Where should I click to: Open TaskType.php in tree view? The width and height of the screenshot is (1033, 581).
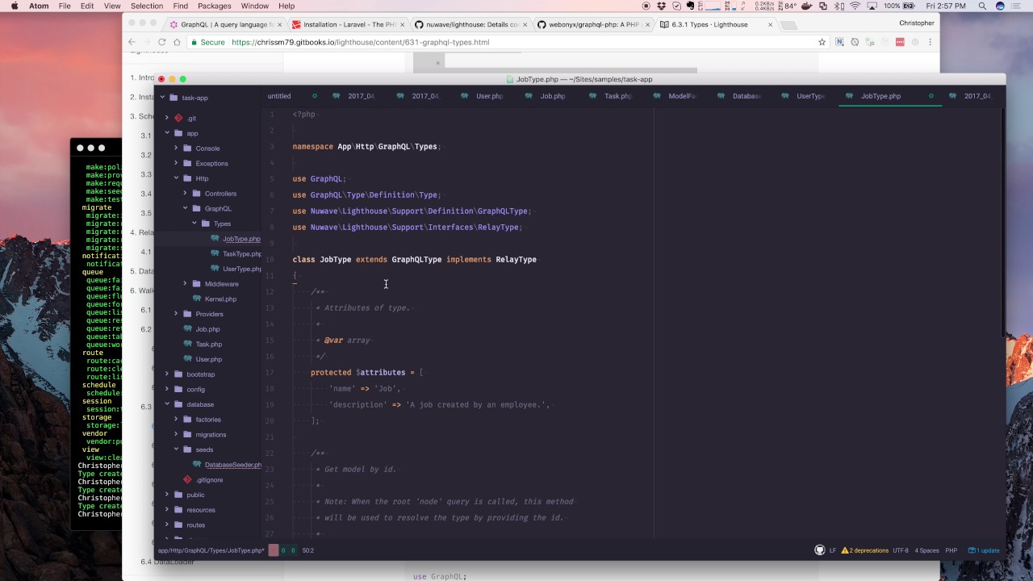coord(241,254)
